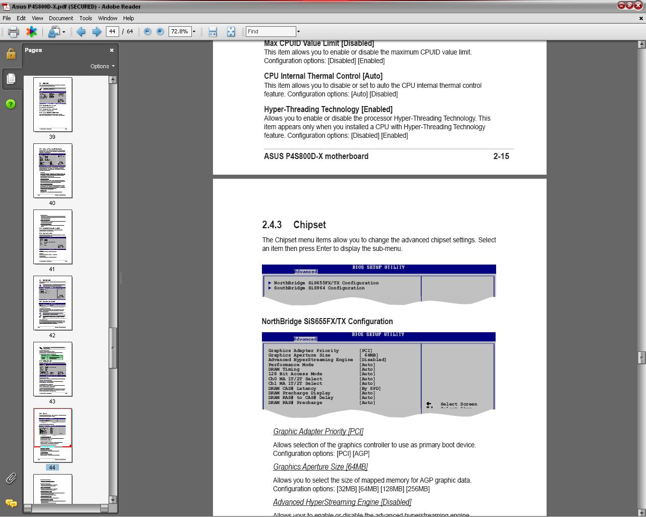The width and height of the screenshot is (646, 517).
Task: Click "Max CPUID Value Limit [Disabled]" heading
Action: [x=319, y=43]
